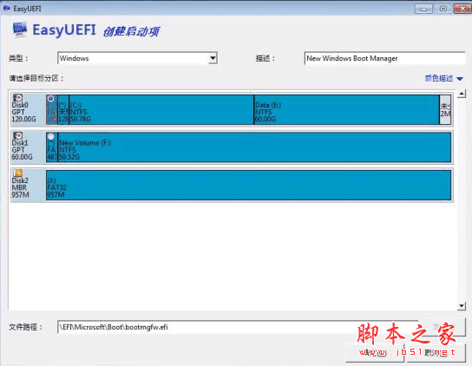
Task: Select the Data (E:) NTFS partition
Action: (346, 109)
